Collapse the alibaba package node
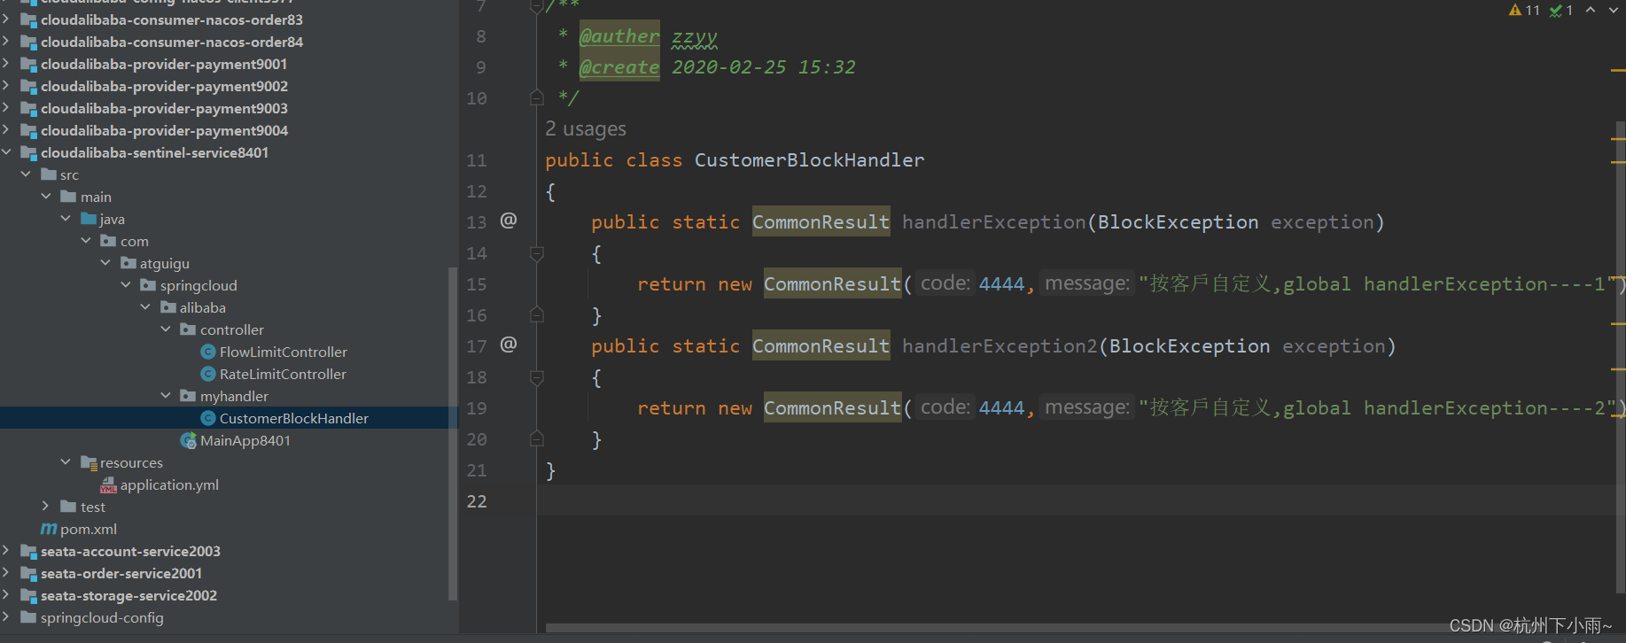Viewport: 1626px width, 643px height. [145, 307]
